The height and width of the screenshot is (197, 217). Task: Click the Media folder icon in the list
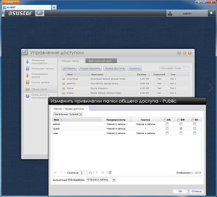(64, 93)
